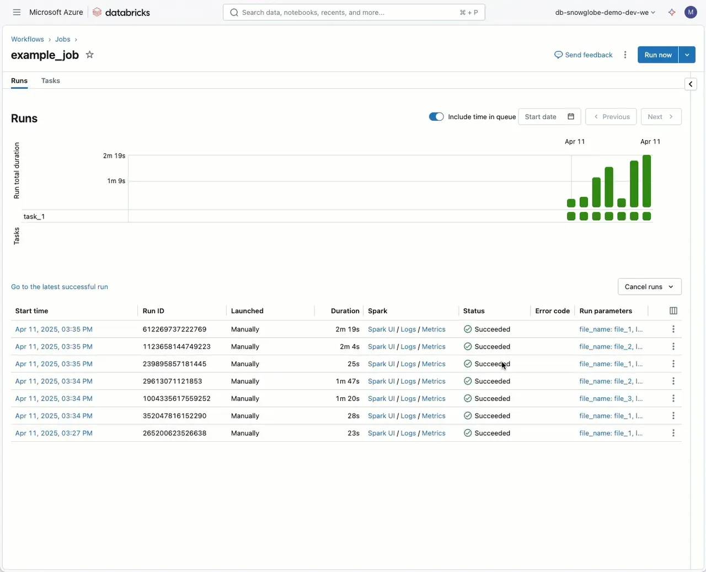The width and height of the screenshot is (706, 572).
Task: Open the Cancel runs dropdown
Action: click(650, 287)
